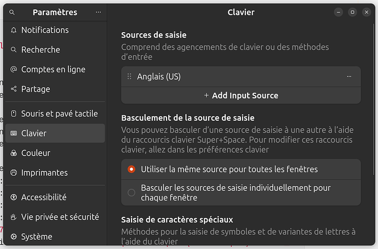Select "Utiliser la même source" radio button

point(131,169)
